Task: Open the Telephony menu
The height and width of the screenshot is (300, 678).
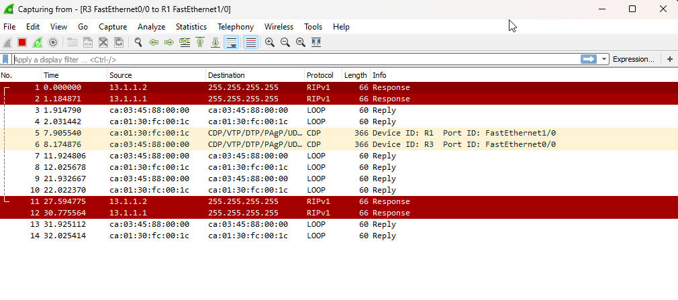Action: click(x=236, y=27)
